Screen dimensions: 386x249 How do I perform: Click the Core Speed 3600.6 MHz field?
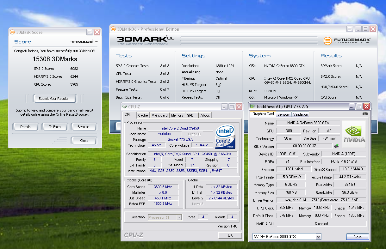coord(163,187)
